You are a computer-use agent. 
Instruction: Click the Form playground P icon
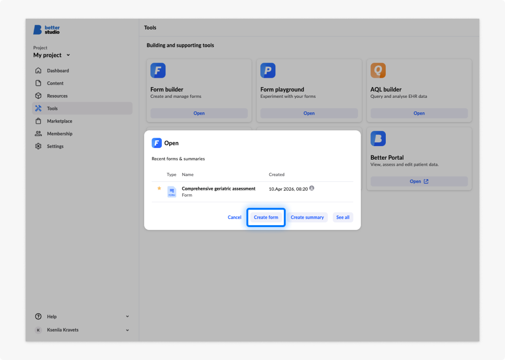pos(267,70)
